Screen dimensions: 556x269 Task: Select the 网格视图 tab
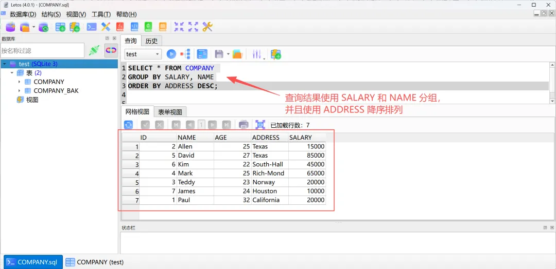tap(137, 112)
